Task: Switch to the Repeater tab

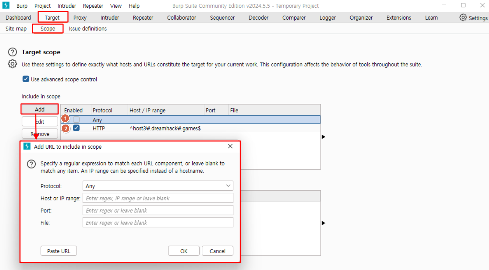Action: pos(143,17)
